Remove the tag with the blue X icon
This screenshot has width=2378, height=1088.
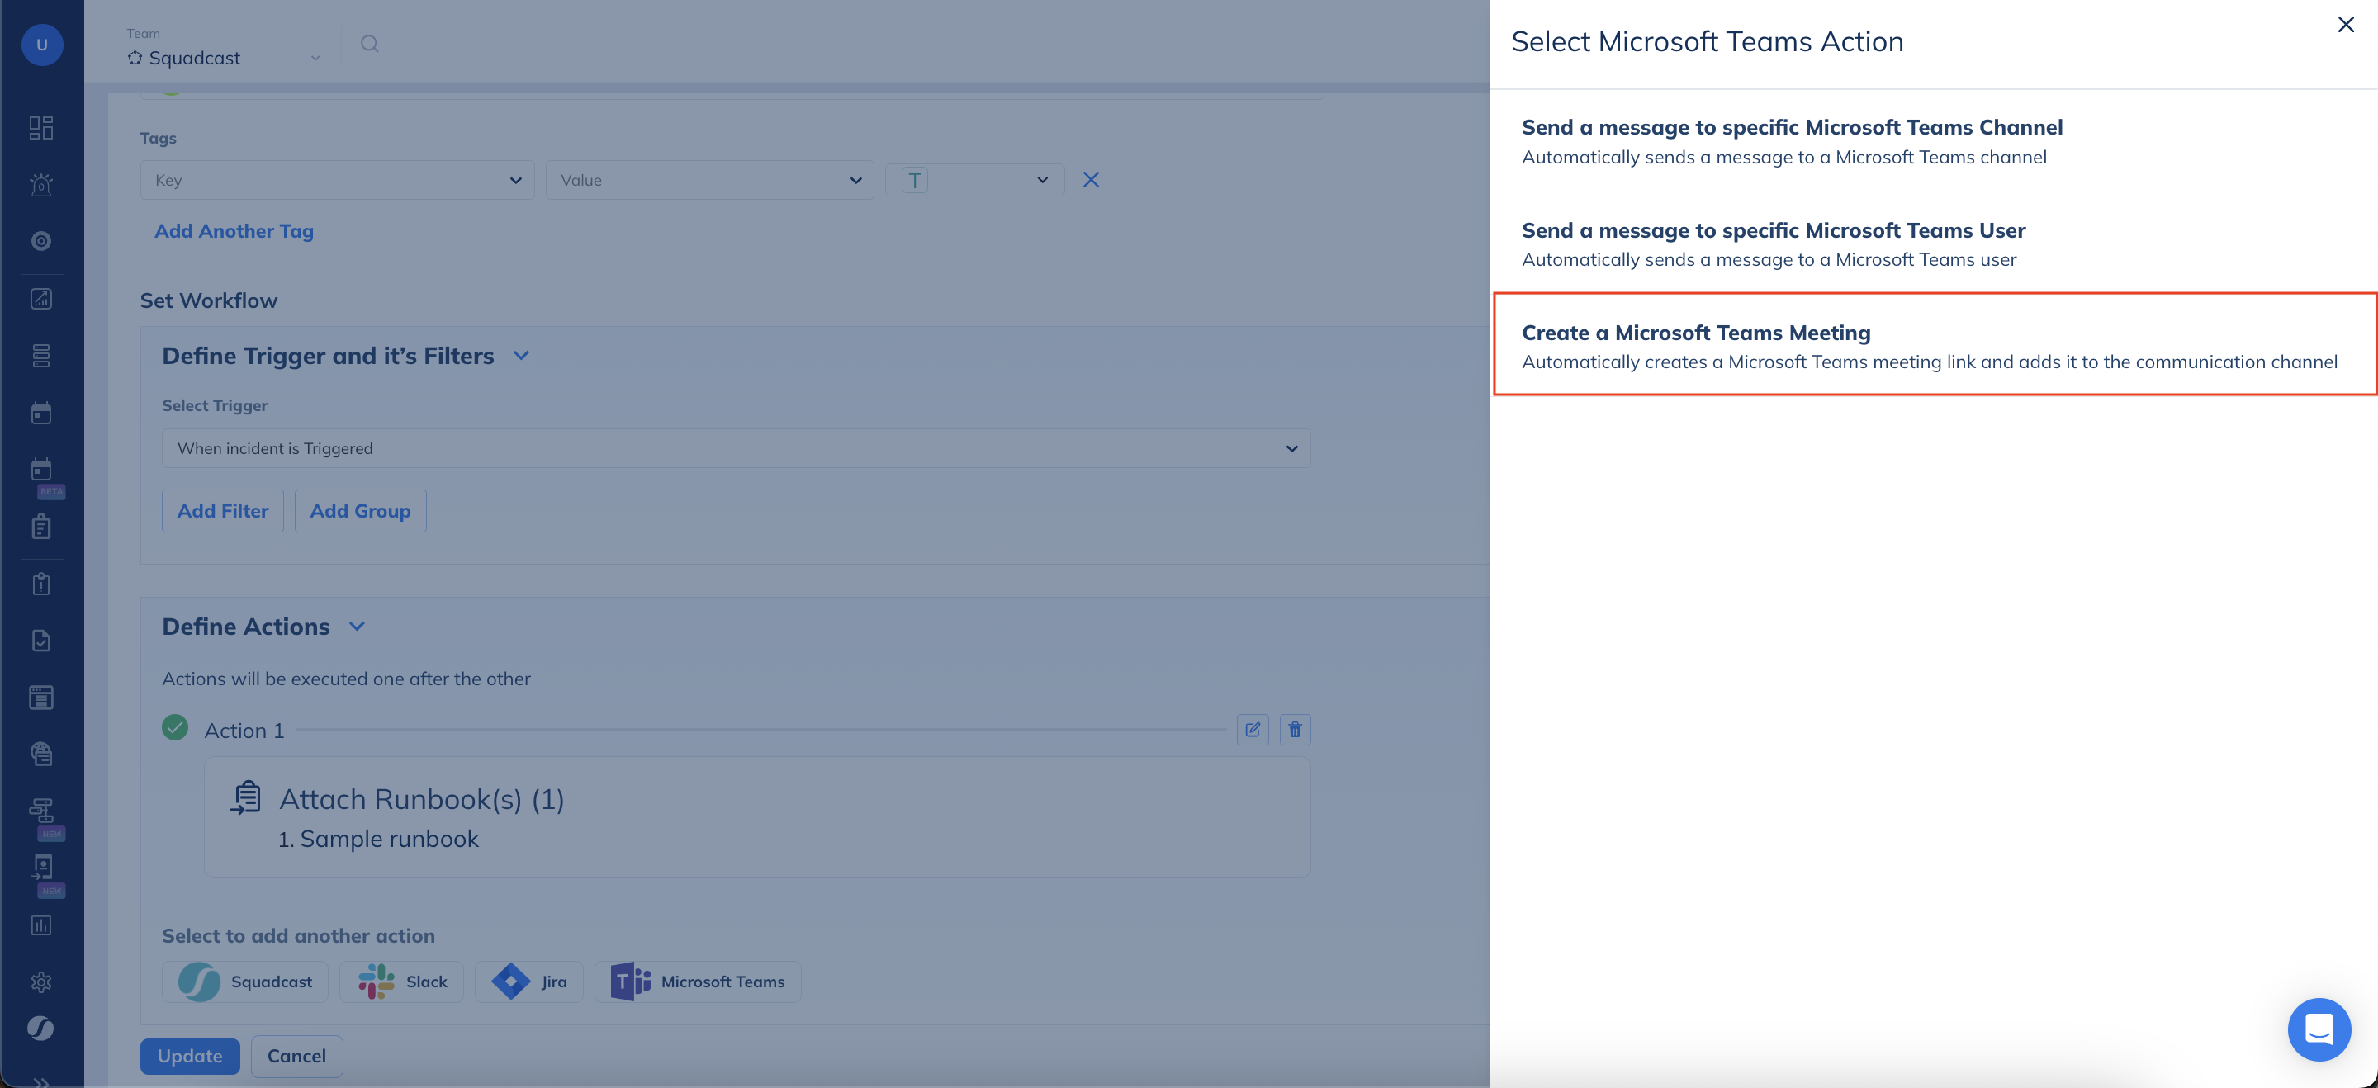click(1090, 180)
